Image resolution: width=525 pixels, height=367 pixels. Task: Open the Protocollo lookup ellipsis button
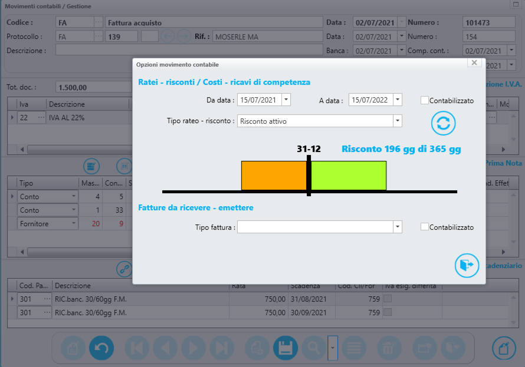click(99, 36)
